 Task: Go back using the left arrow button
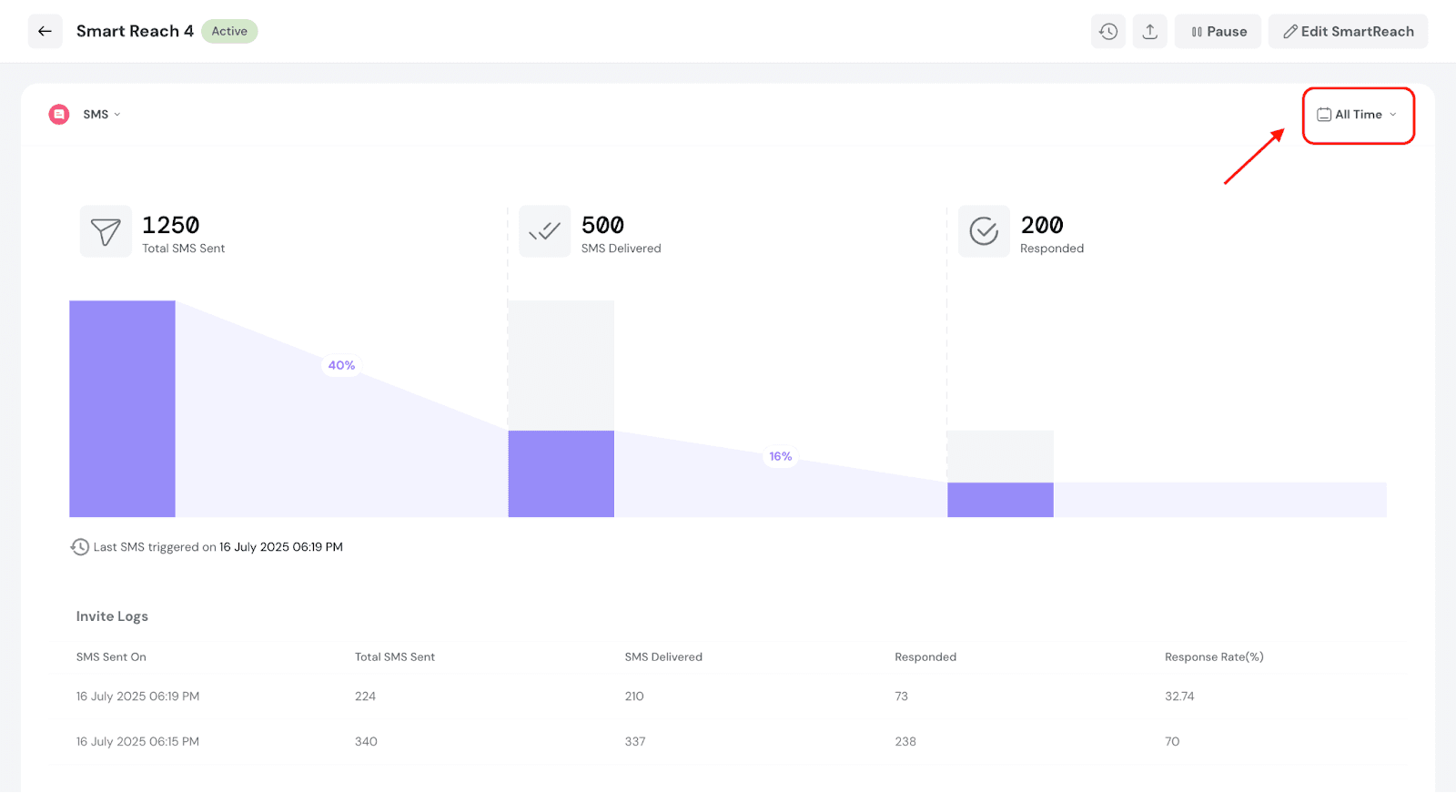point(45,31)
